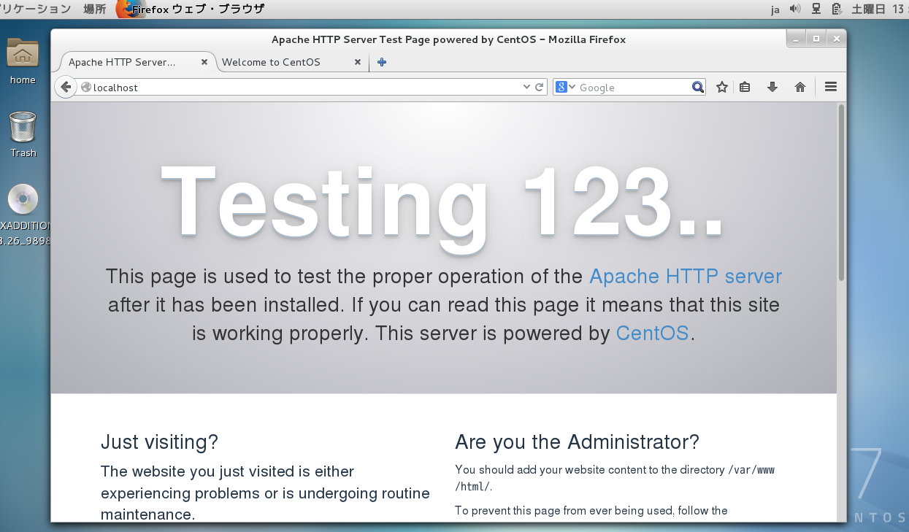
Task: Open the ja input language menu
Action: pyautogui.click(x=775, y=9)
